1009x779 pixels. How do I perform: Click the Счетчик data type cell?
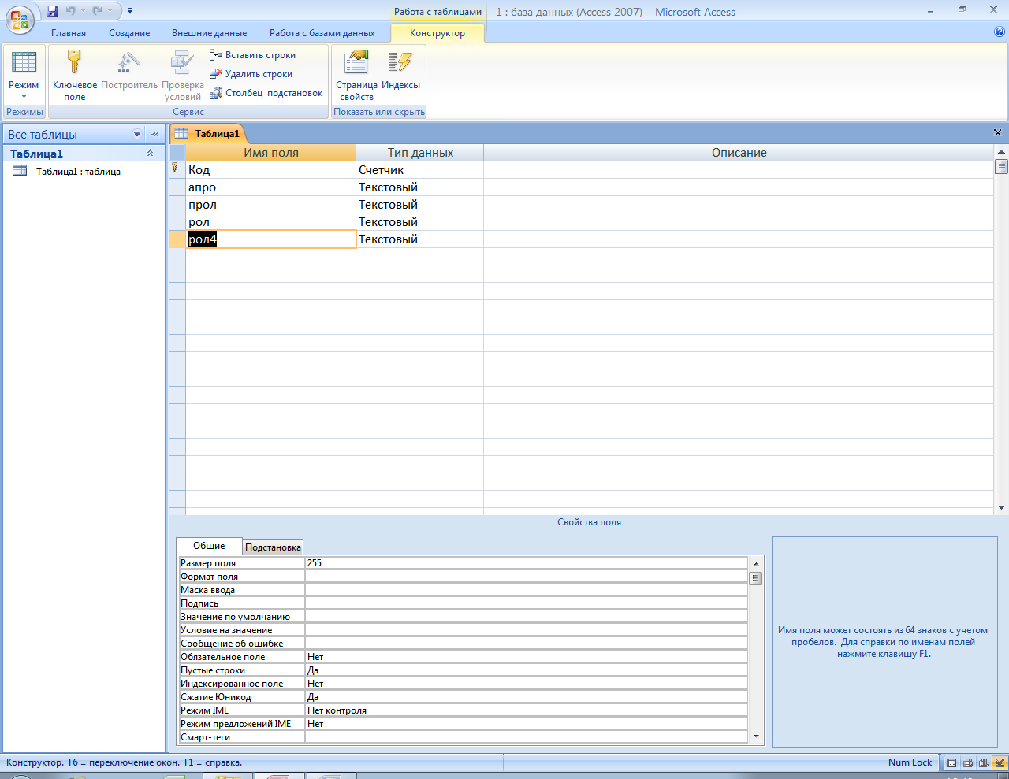(420, 170)
